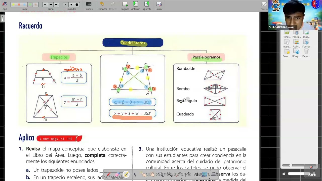Click the x + y + z + w = 360° formula

pyautogui.click(x=133, y=113)
